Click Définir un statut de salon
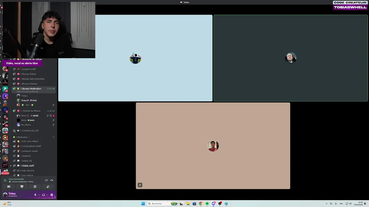This screenshot has height=207, width=369. pos(27,92)
